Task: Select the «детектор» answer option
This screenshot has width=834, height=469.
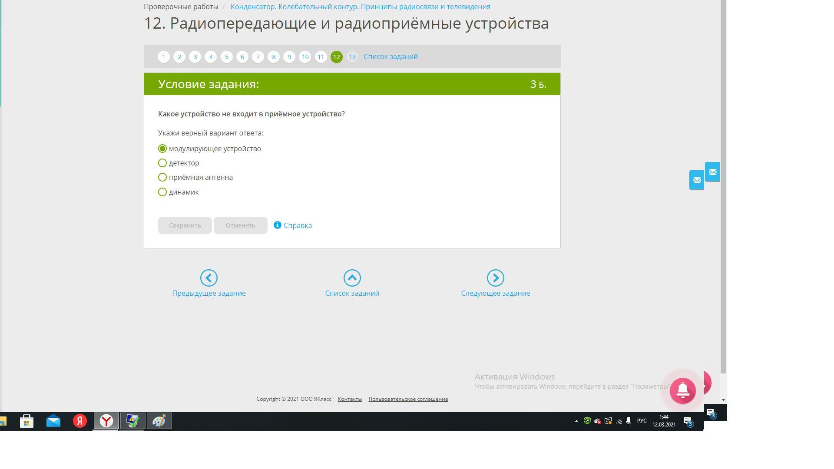Action: click(x=162, y=163)
